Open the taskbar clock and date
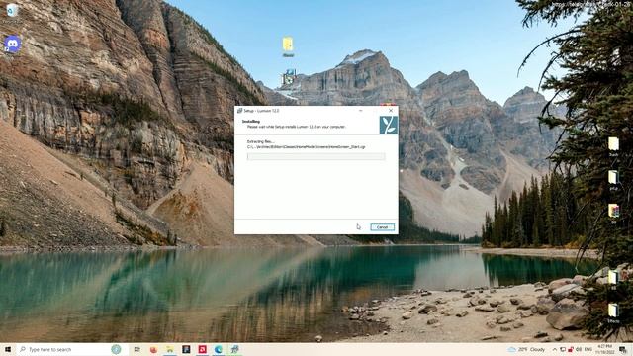The width and height of the screenshot is (633, 356). [604, 349]
